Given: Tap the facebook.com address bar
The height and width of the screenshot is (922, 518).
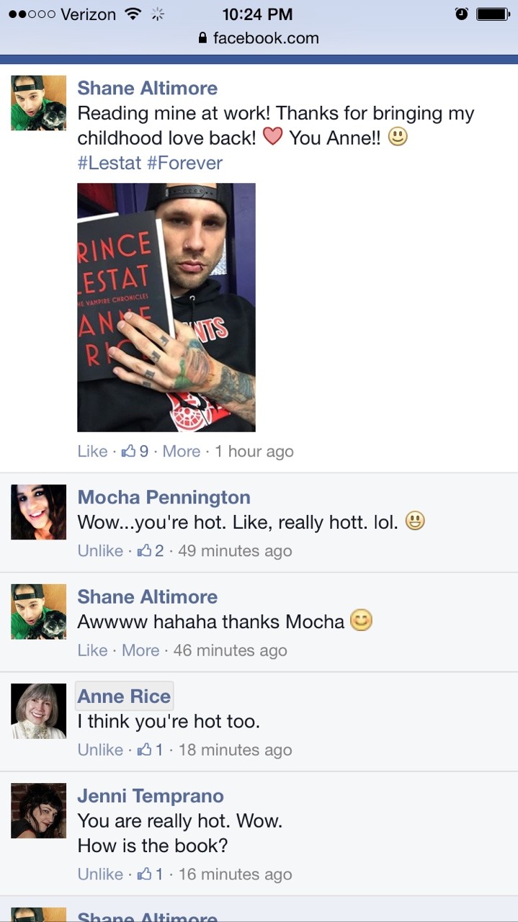Looking at the screenshot, I should 259,38.
